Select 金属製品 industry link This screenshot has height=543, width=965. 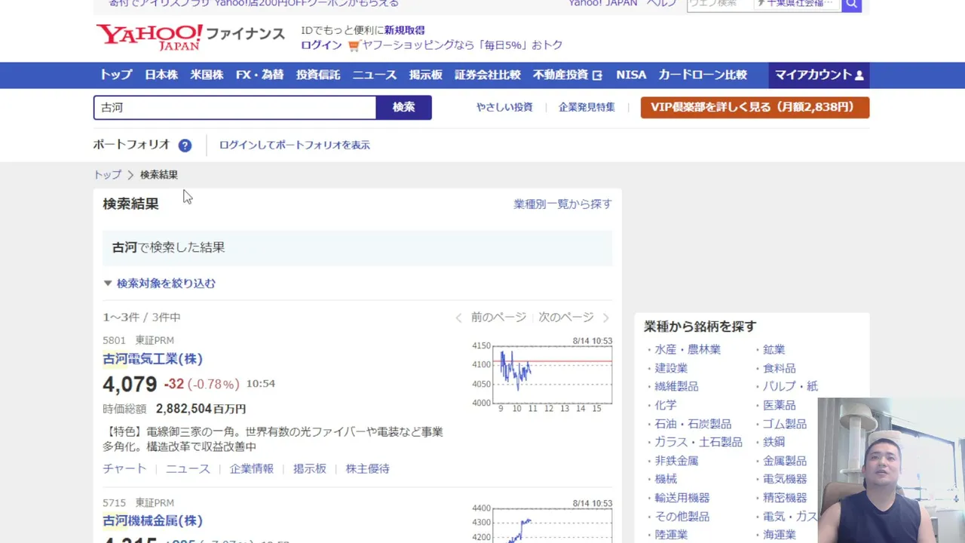pyautogui.click(x=785, y=461)
